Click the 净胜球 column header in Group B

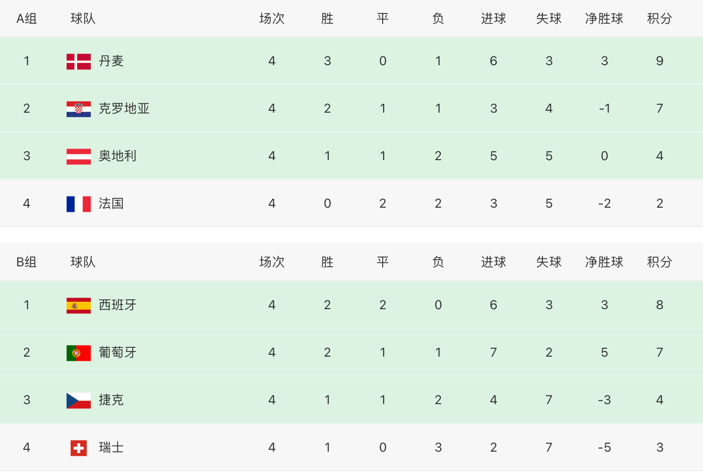point(604,262)
